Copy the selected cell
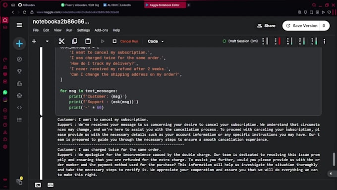Image resolution: width=337 pixels, height=190 pixels. click(74, 41)
